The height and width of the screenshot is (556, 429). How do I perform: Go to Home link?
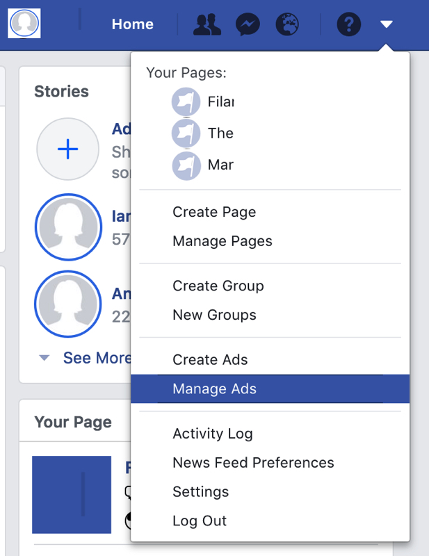[132, 24]
